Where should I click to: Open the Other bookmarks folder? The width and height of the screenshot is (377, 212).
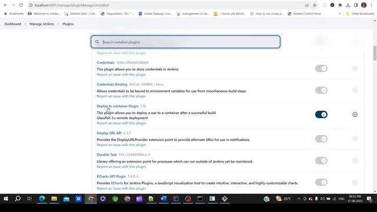(x=360, y=14)
